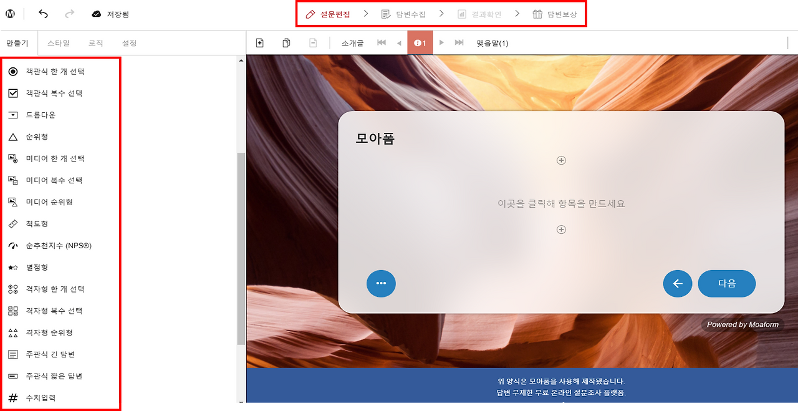Jump to last page with skip-forward arrow
The width and height of the screenshot is (798, 411).
460,42
